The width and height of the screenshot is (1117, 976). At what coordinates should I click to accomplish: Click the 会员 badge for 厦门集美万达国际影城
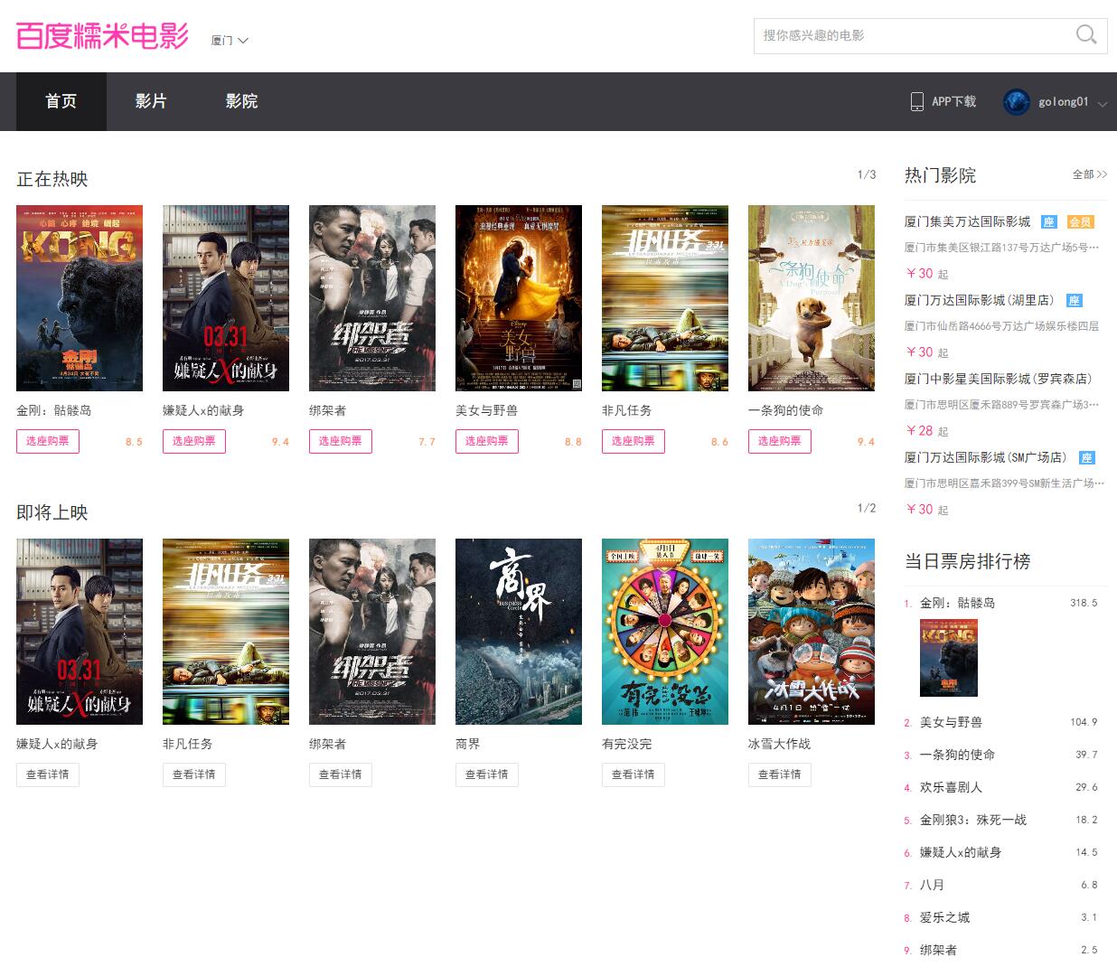coord(1080,222)
